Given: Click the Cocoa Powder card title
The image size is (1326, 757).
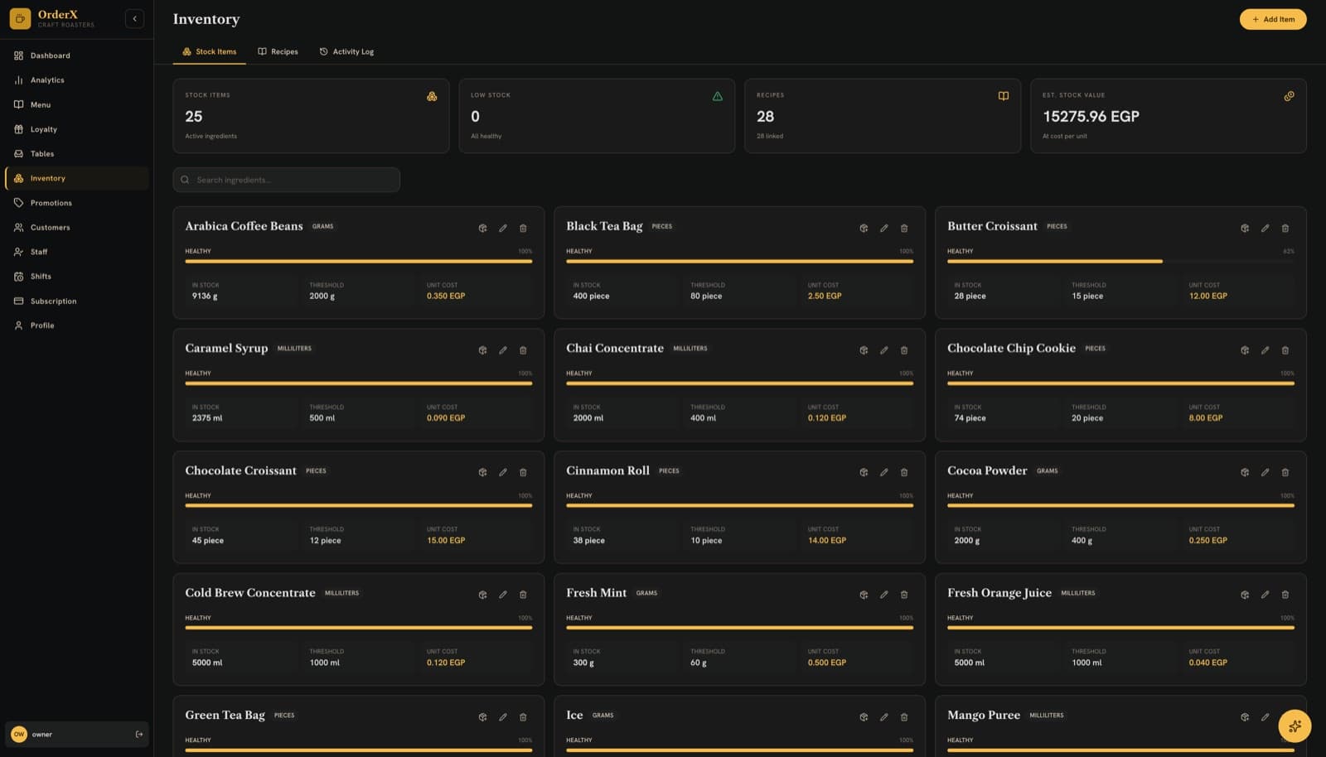Looking at the screenshot, I should [987, 470].
